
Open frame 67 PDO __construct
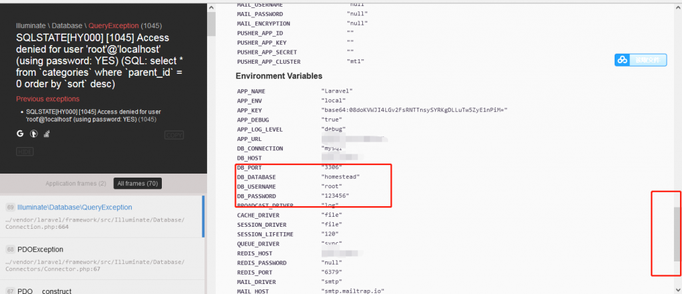click(x=101, y=287)
